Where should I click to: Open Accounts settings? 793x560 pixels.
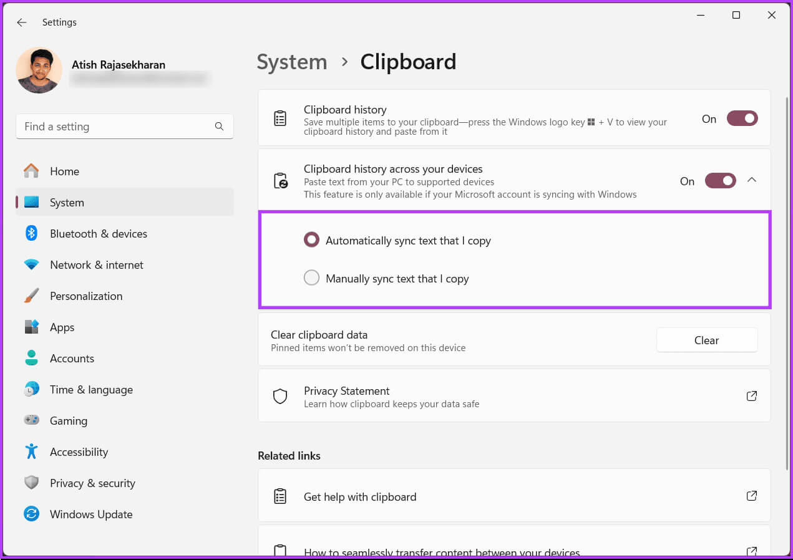pyautogui.click(x=125, y=358)
